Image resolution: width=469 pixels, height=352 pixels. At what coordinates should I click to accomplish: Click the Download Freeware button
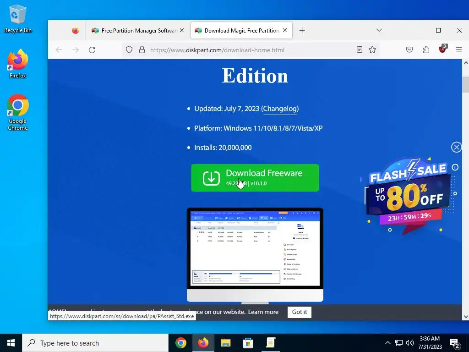pos(255,178)
